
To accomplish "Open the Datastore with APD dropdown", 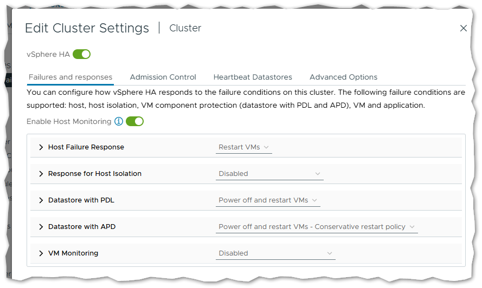I will pyautogui.click(x=317, y=227).
